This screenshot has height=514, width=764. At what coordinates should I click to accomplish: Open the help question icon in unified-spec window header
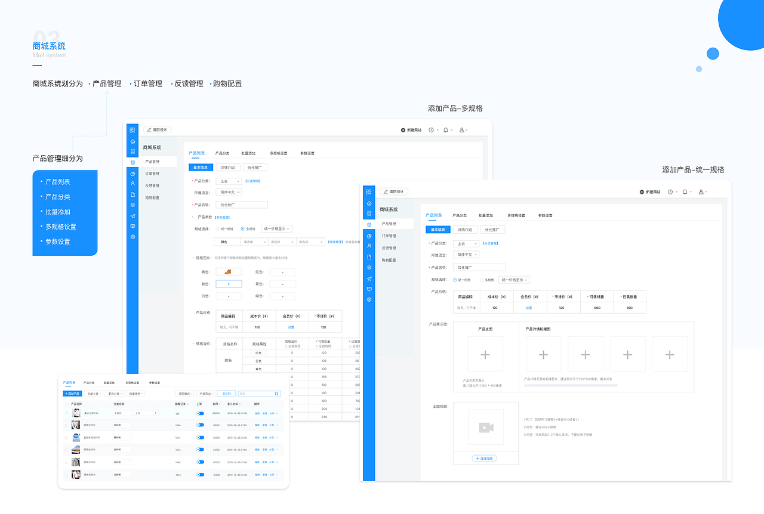click(x=670, y=192)
